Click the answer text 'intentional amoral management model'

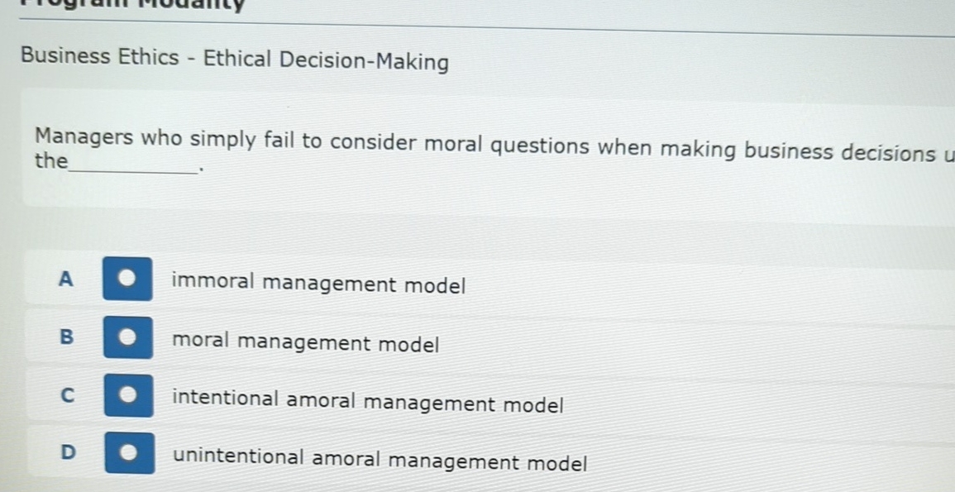(x=368, y=404)
